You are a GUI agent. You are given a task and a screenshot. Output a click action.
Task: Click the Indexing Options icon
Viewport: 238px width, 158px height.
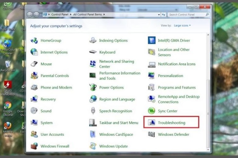[93, 40]
